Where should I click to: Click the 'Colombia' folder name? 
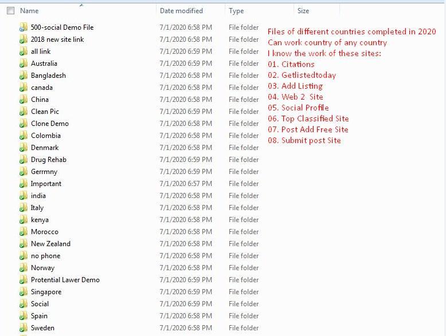[x=46, y=136]
